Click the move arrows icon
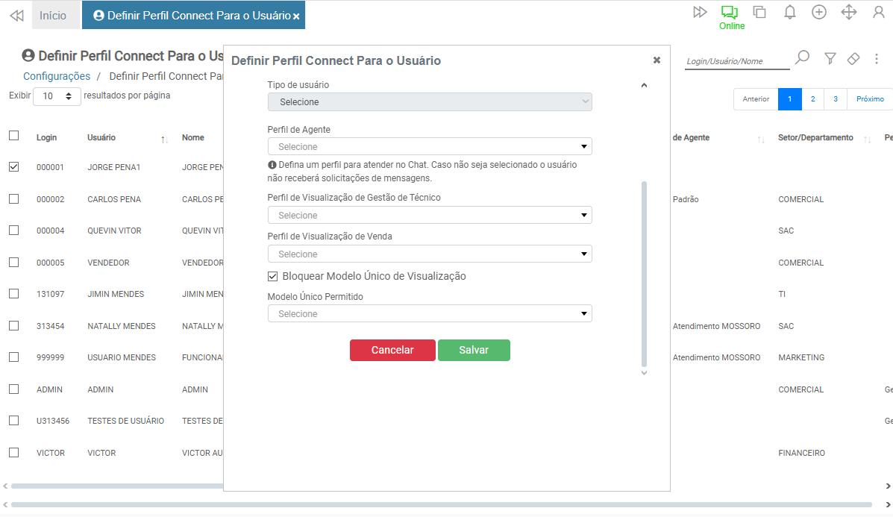893x517 pixels. 849,12
